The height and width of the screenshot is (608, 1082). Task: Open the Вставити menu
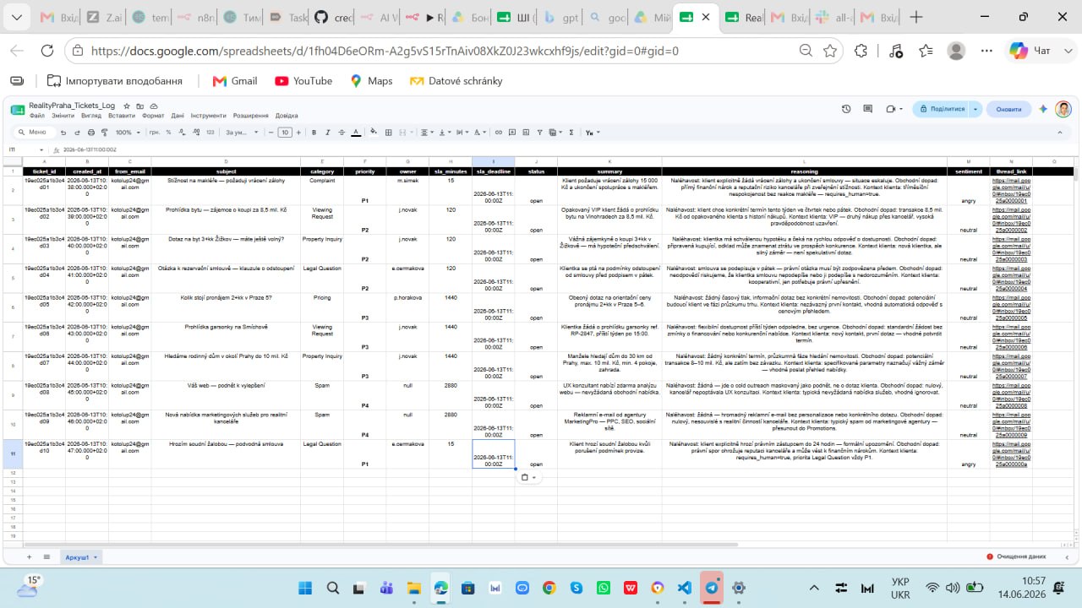click(122, 116)
